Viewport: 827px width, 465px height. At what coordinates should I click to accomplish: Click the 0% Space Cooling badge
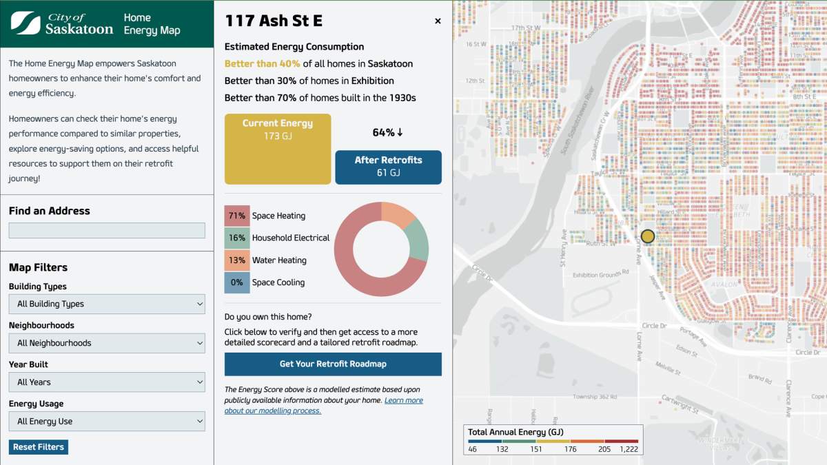click(236, 282)
